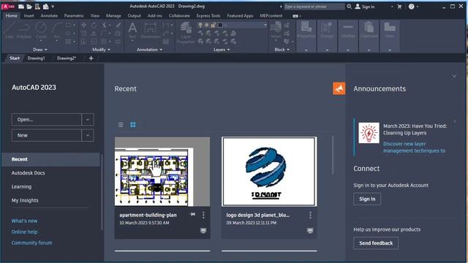
Task: Open the Express Tools ribbon tab
Action: 208,15
